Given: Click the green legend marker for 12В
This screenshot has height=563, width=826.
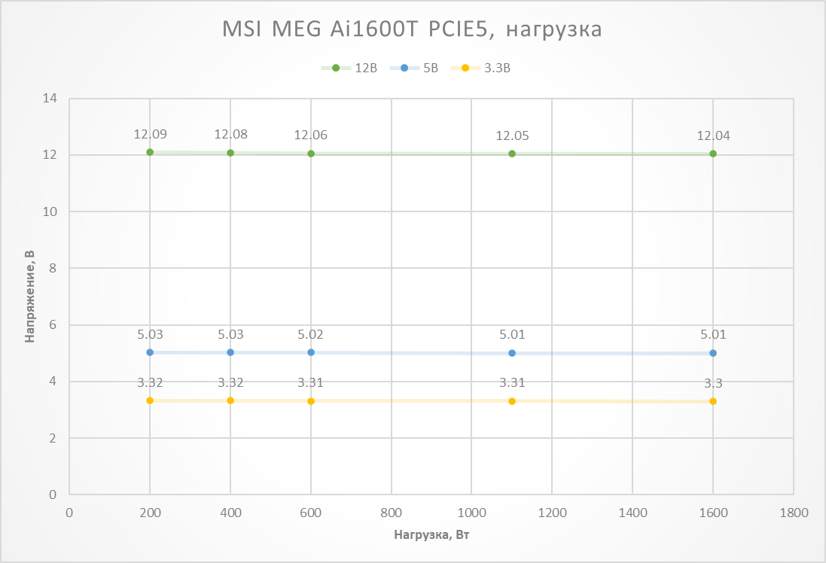Looking at the screenshot, I should point(336,68).
